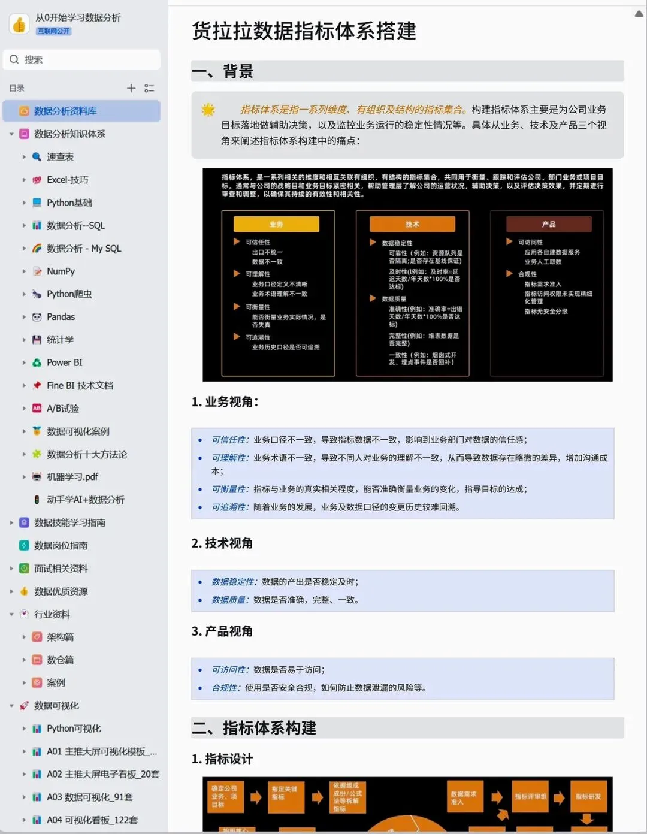Click the 二、指标体系构建 heading
This screenshot has width=647, height=834.
click(x=254, y=728)
